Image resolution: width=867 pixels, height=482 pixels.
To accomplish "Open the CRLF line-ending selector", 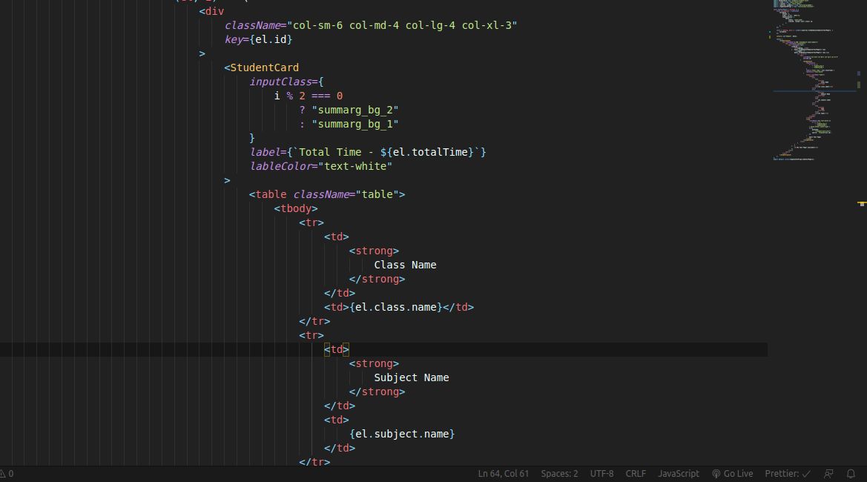I will (635, 473).
